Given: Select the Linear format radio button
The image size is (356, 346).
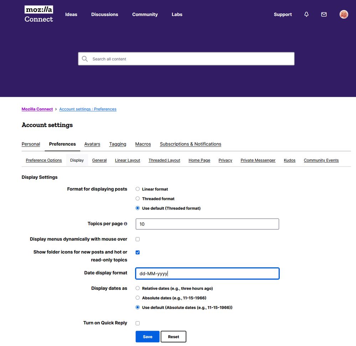Looking at the screenshot, I should [138, 189].
